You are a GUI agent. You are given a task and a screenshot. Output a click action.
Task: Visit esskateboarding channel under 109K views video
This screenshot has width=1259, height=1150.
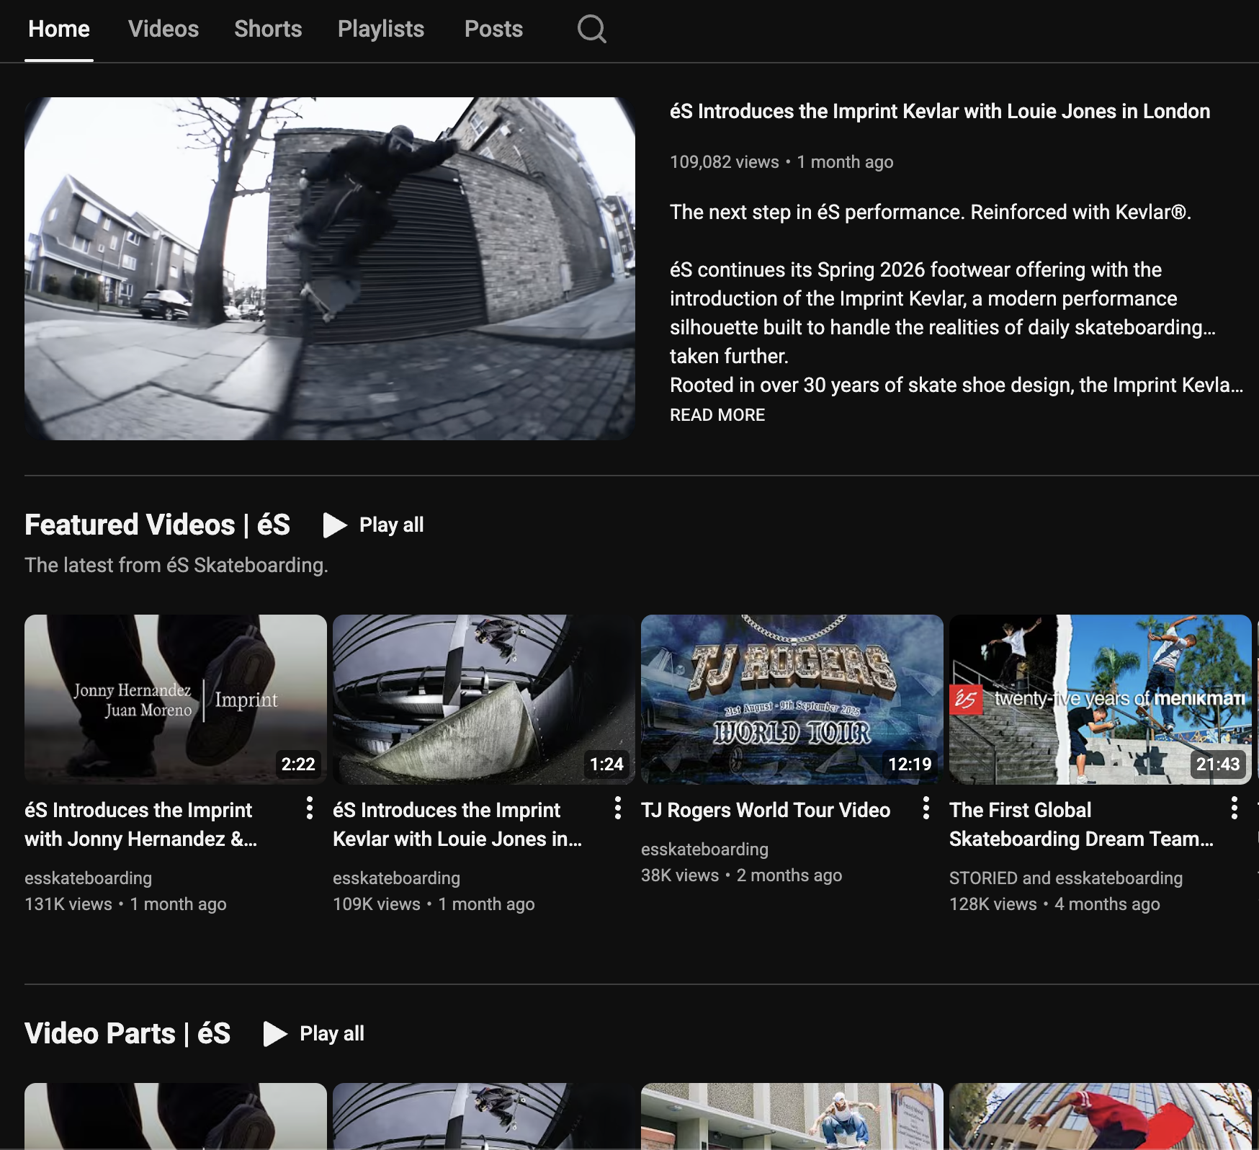396,878
